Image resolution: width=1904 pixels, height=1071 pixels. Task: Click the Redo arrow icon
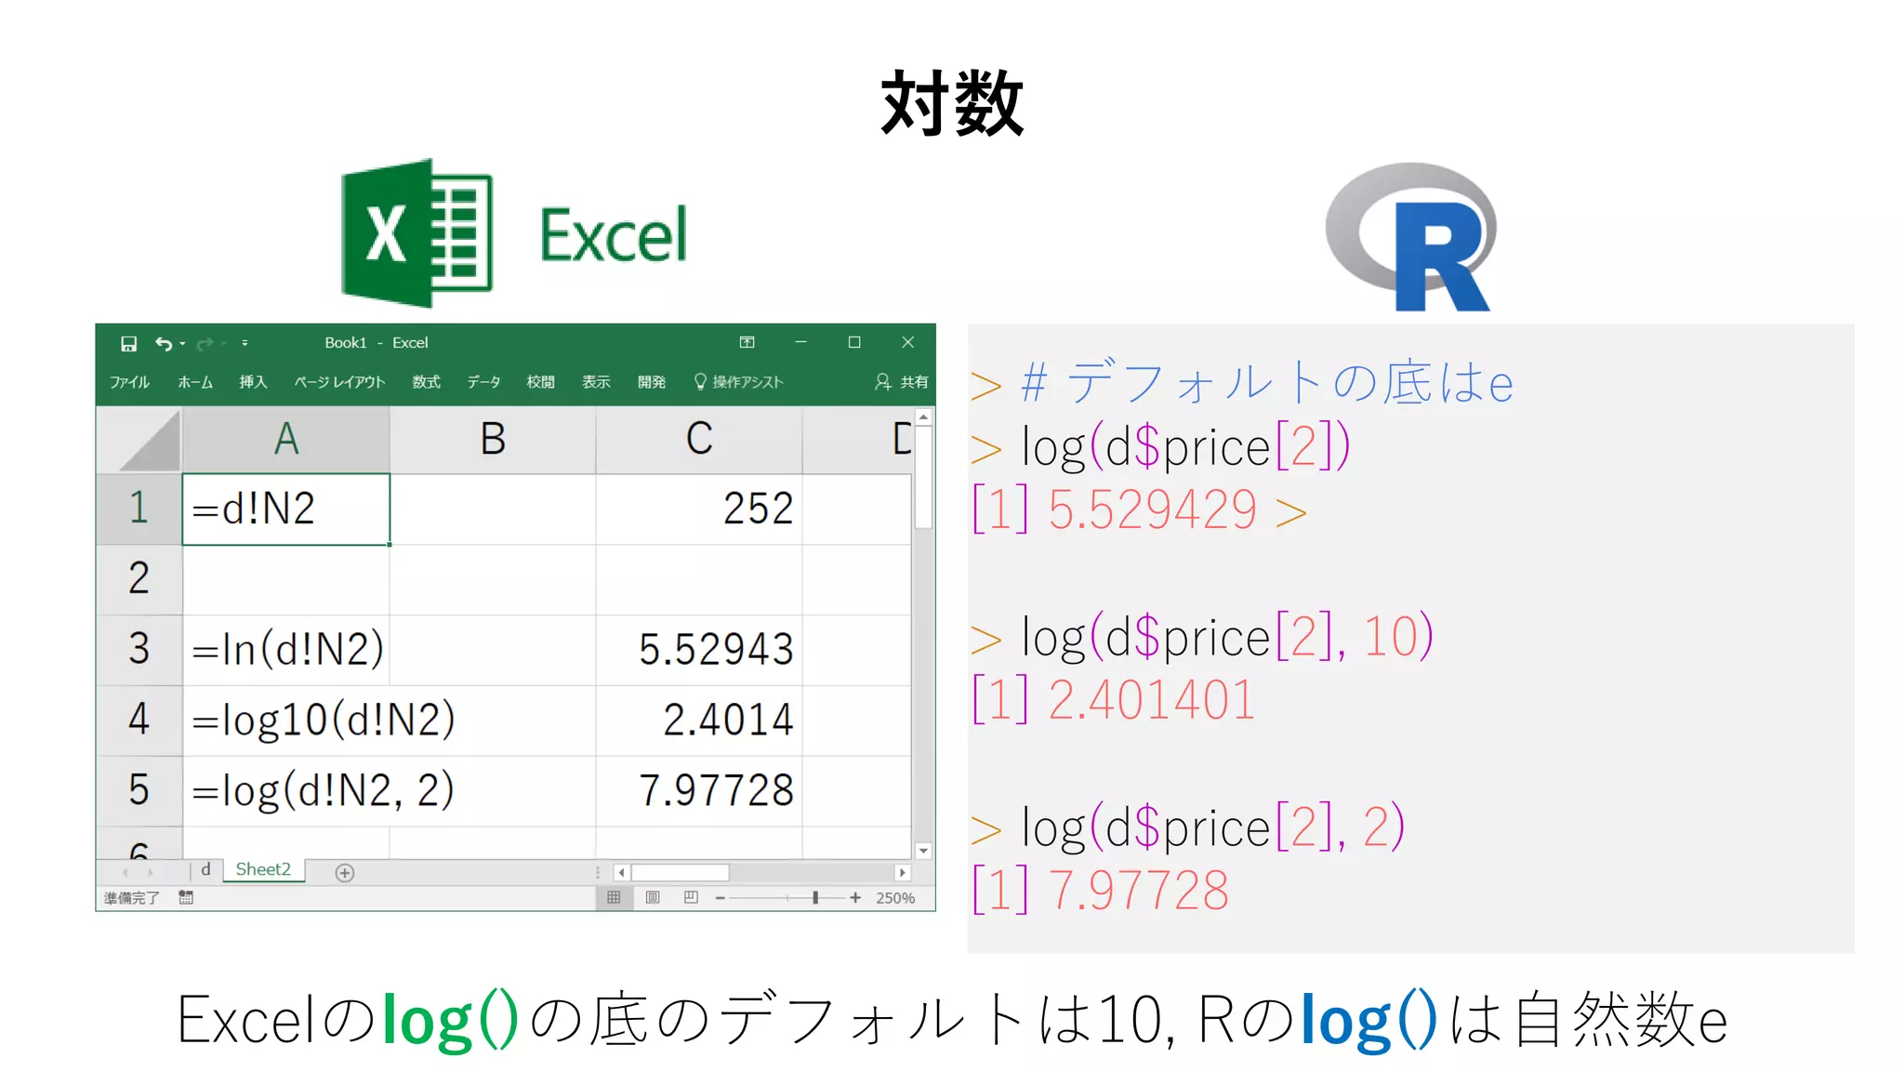pyautogui.click(x=205, y=343)
